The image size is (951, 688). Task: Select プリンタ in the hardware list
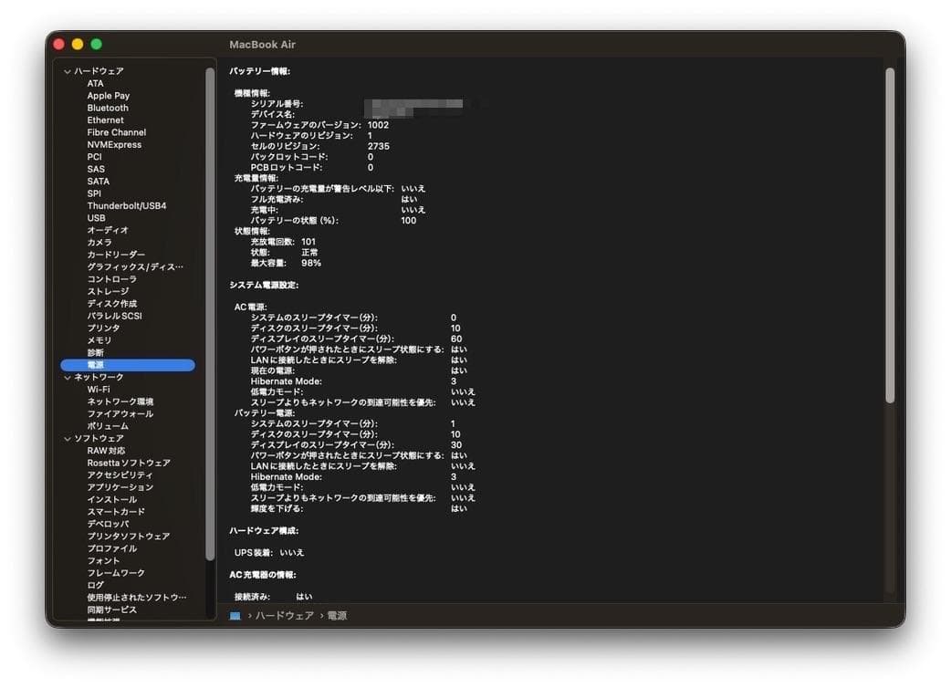coord(102,328)
